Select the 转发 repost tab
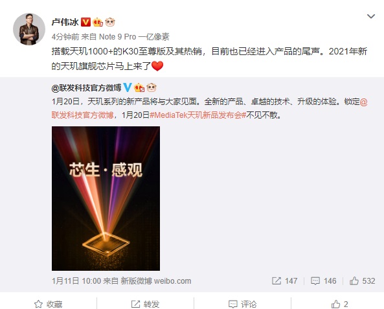 click(x=145, y=304)
